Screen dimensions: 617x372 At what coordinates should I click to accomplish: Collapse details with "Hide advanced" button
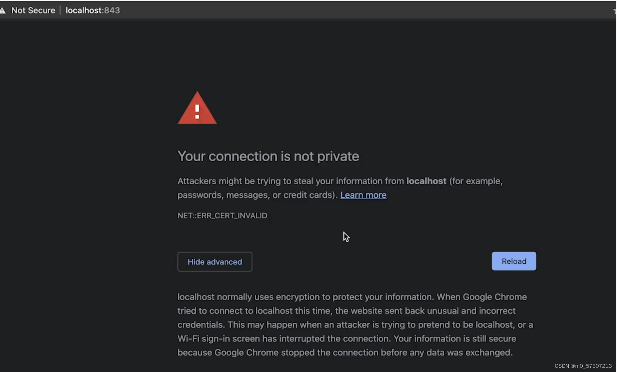215,262
